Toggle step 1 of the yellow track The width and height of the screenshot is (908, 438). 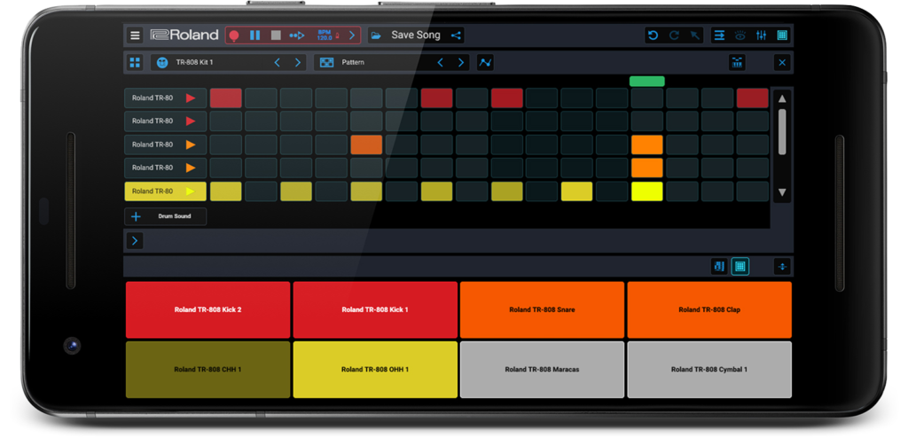[226, 192]
